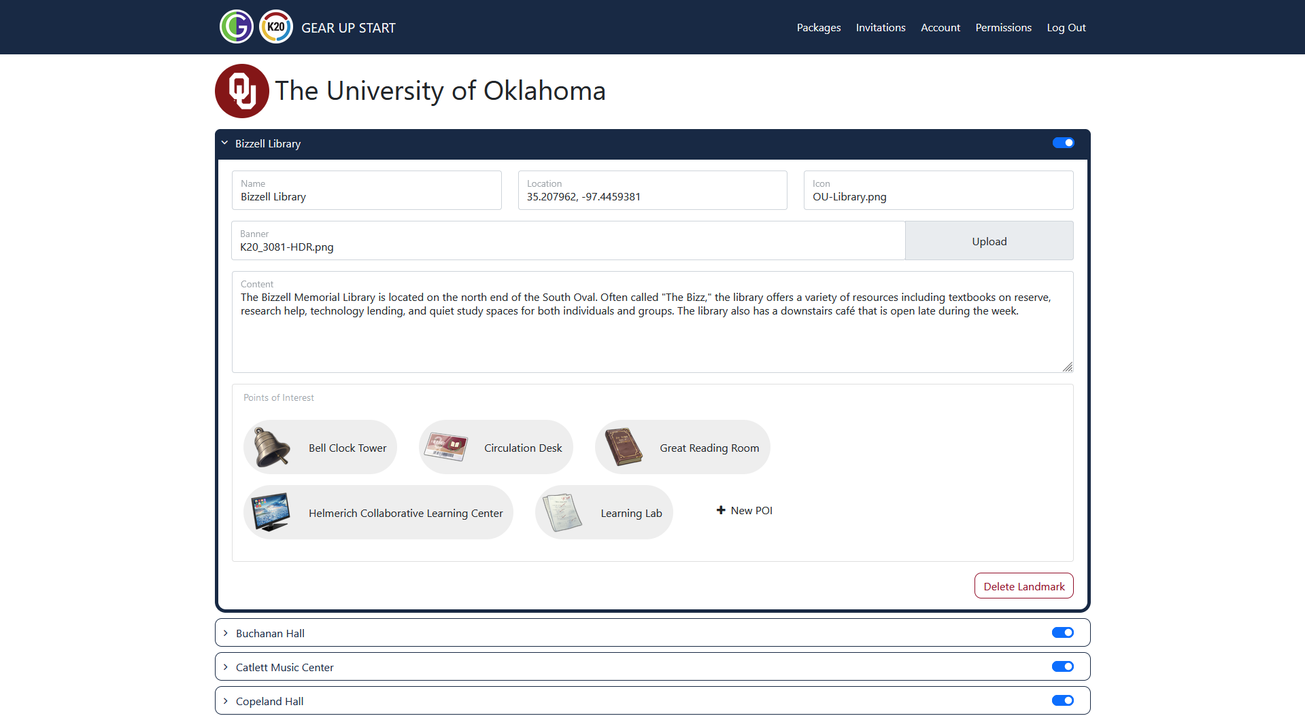The width and height of the screenshot is (1305, 716).
Task: Click the green G GEAR UP logo
Action: [236, 27]
